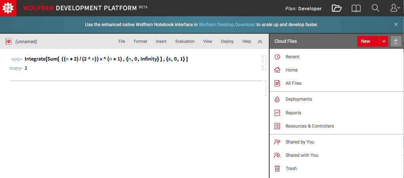Image resolution: width=404 pixels, height=178 pixels.
Task: Click the Reports chart icon
Action: click(277, 113)
